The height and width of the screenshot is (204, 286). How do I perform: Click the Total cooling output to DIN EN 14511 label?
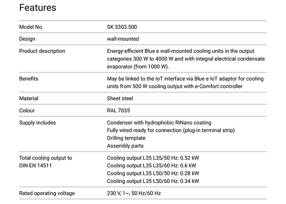tap(46, 162)
